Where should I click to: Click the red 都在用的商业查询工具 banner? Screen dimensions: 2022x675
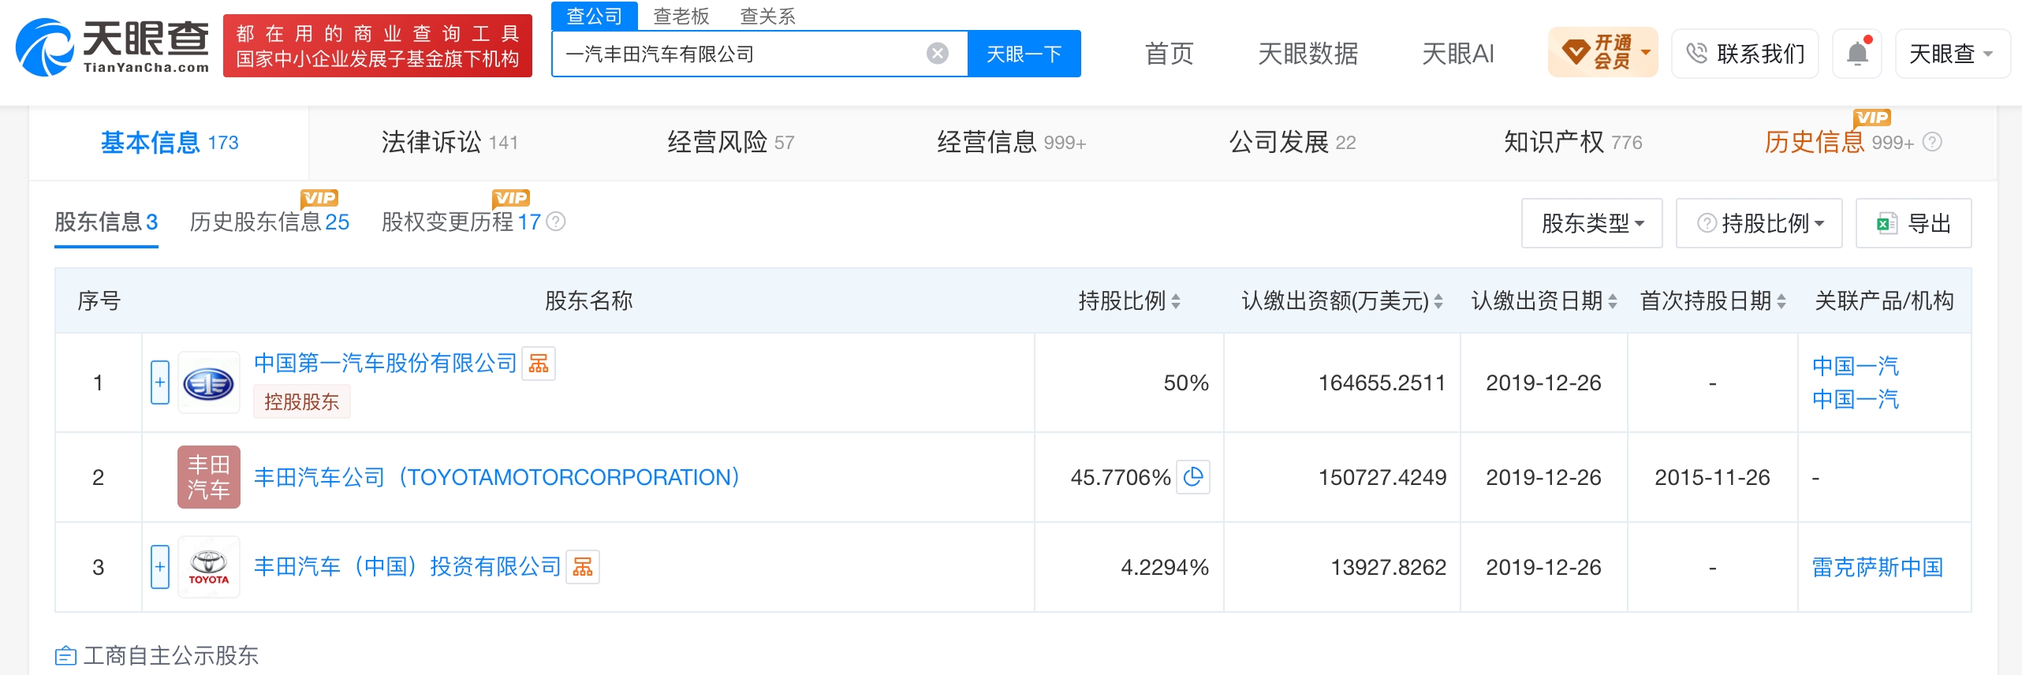click(x=378, y=46)
